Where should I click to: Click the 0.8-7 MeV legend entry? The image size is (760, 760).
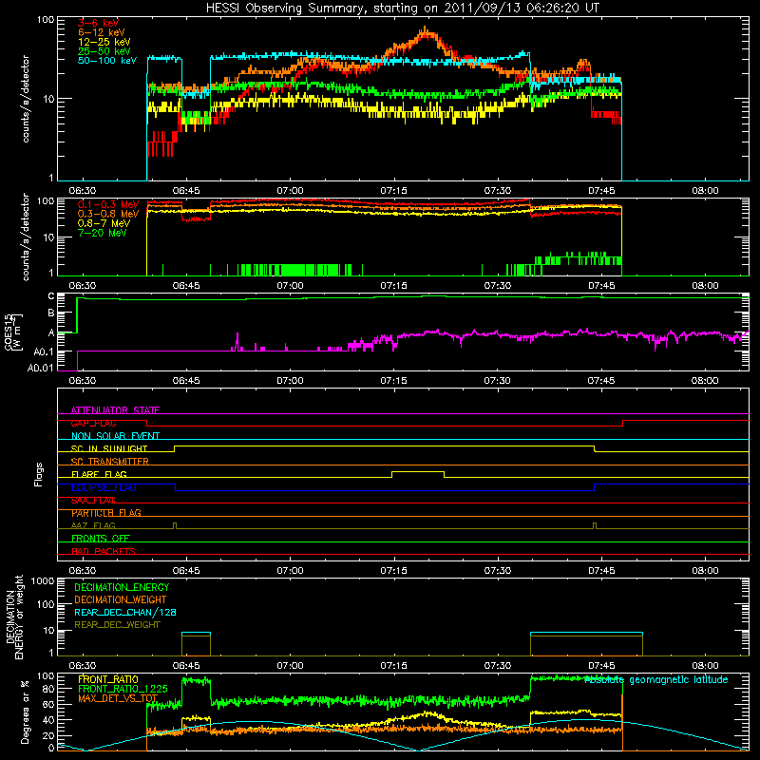(x=104, y=223)
